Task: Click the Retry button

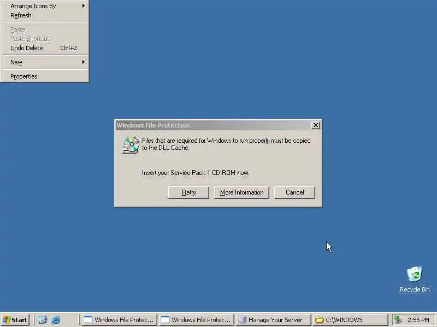Action: coord(188,192)
